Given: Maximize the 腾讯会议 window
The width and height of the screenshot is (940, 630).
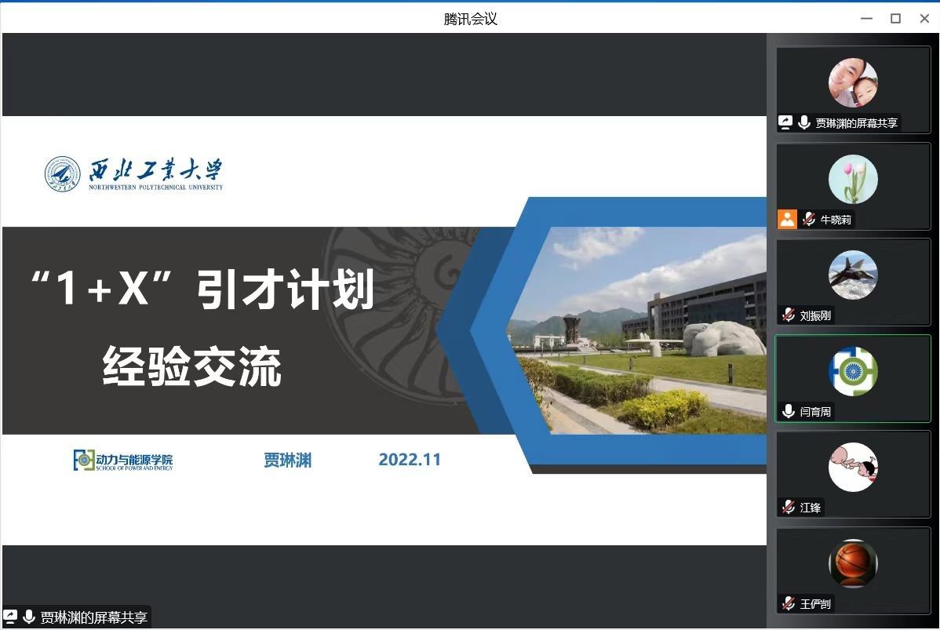Looking at the screenshot, I should [x=895, y=19].
